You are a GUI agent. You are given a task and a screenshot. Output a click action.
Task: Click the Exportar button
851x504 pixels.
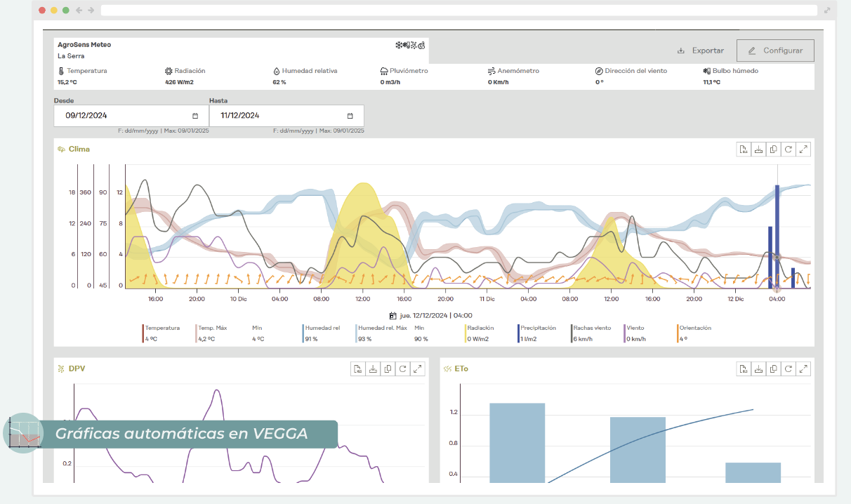click(x=701, y=51)
